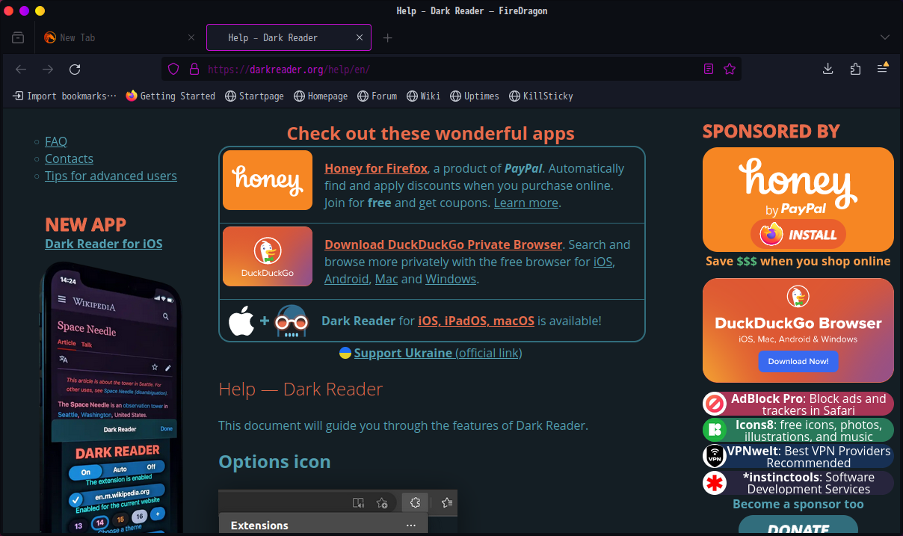Screen dimensions: 903x536
Task: Switch to the New Tab tab
Action: (120, 37)
